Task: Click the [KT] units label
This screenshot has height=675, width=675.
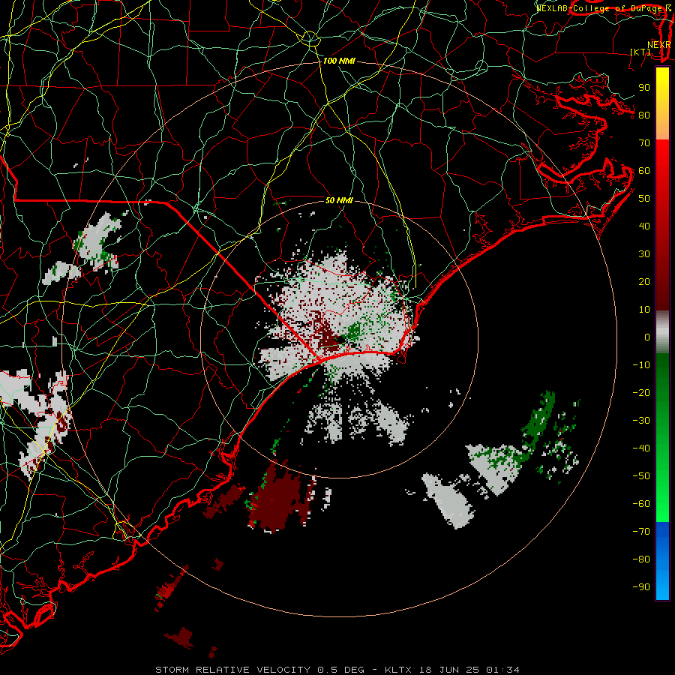Action: pos(640,52)
